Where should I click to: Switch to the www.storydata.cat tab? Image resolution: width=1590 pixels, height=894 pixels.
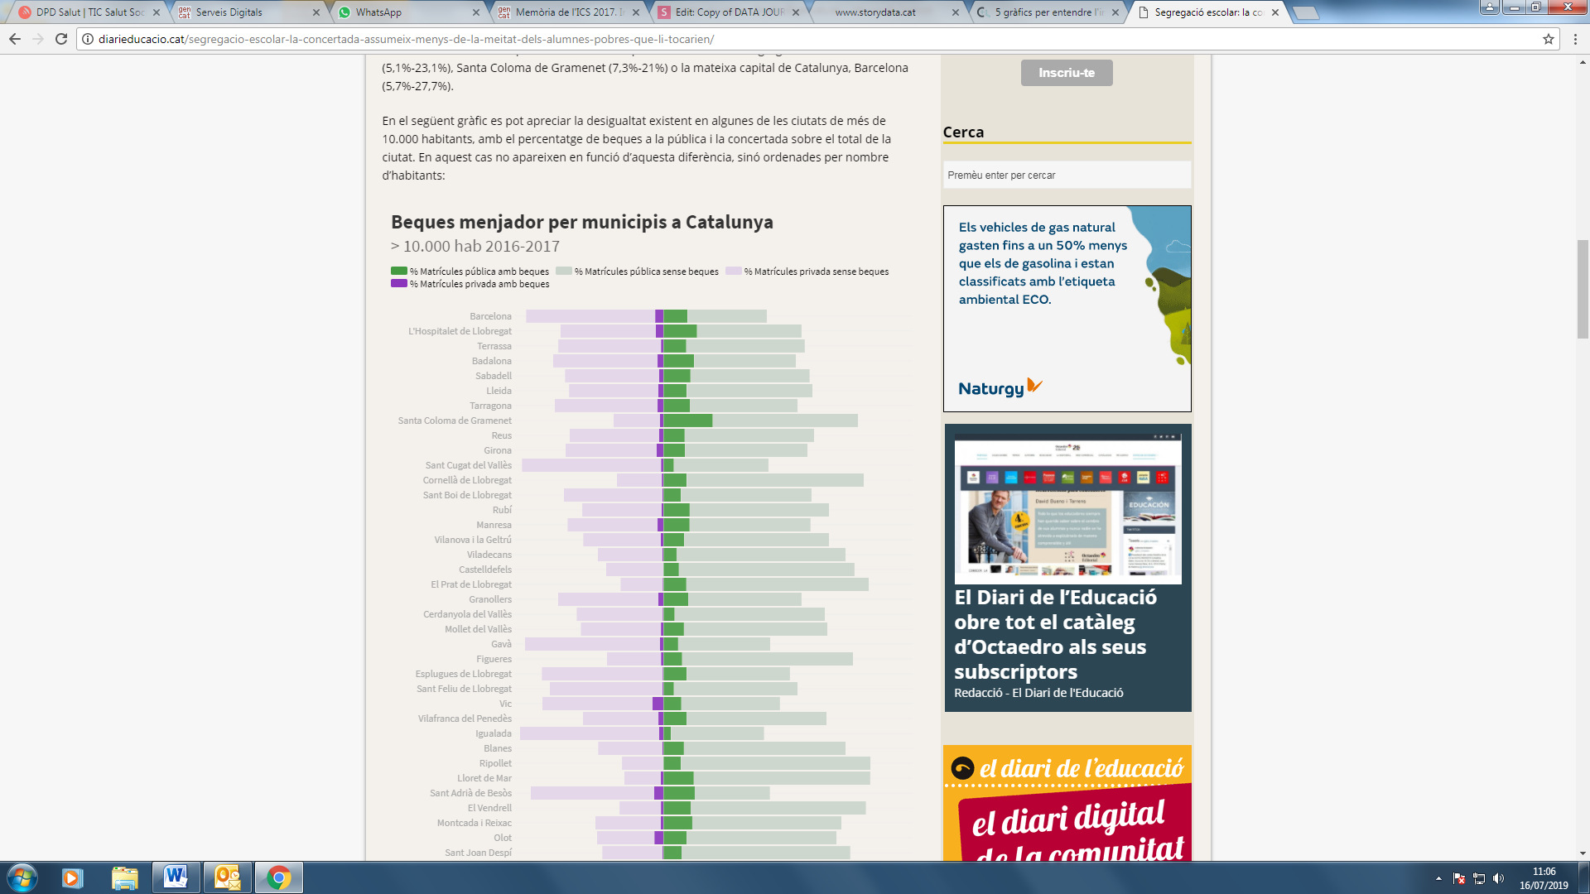875,12
